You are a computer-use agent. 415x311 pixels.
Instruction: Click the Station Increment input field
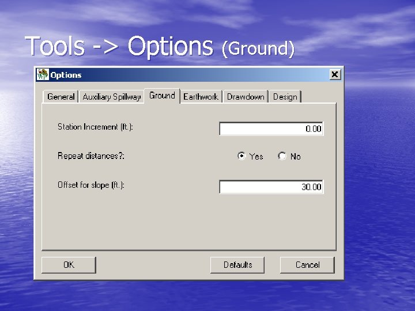pos(271,129)
